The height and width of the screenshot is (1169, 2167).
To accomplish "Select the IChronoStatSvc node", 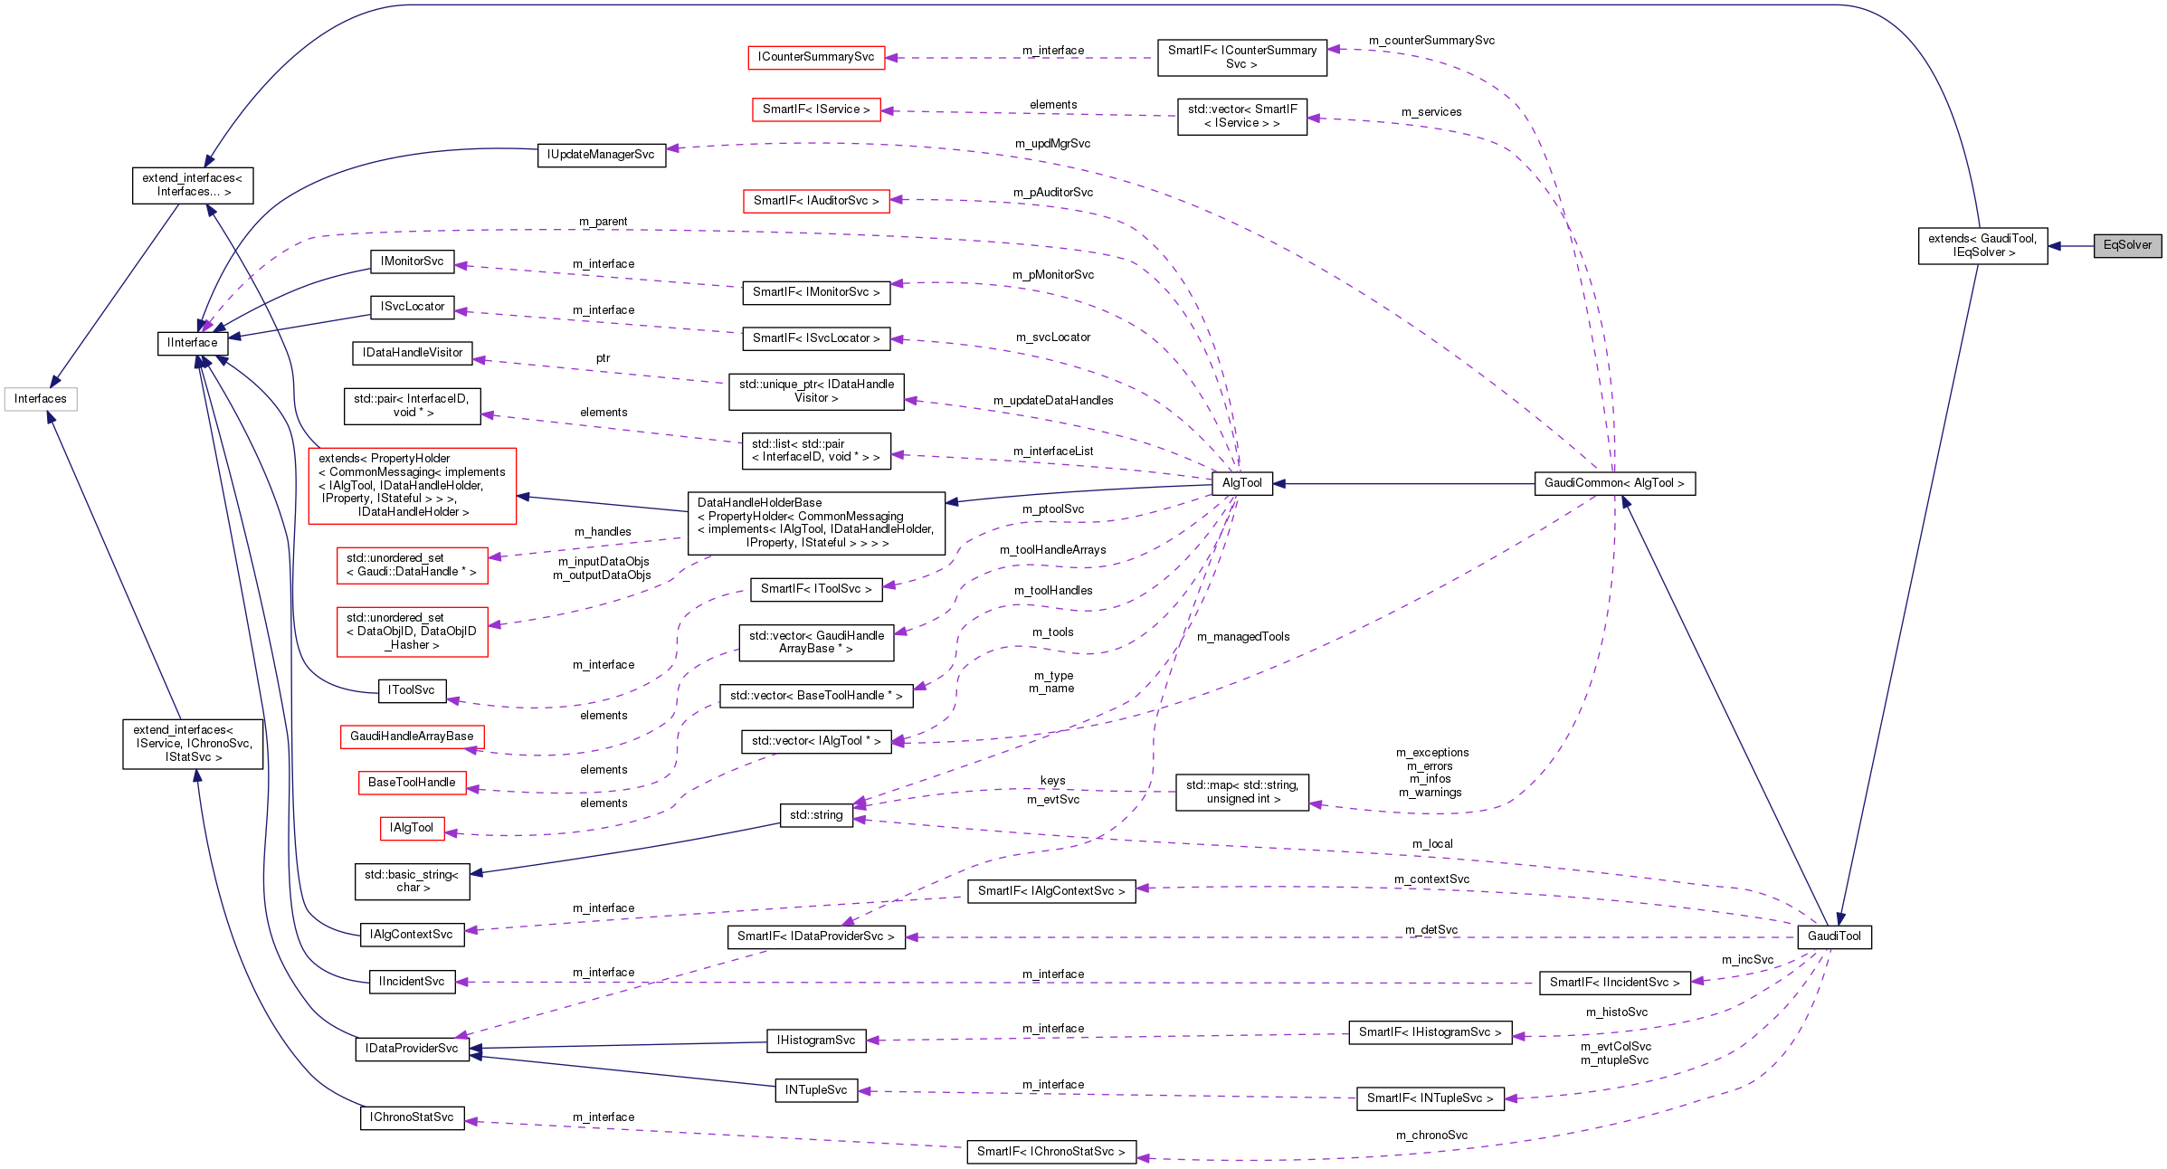I will [x=412, y=1117].
